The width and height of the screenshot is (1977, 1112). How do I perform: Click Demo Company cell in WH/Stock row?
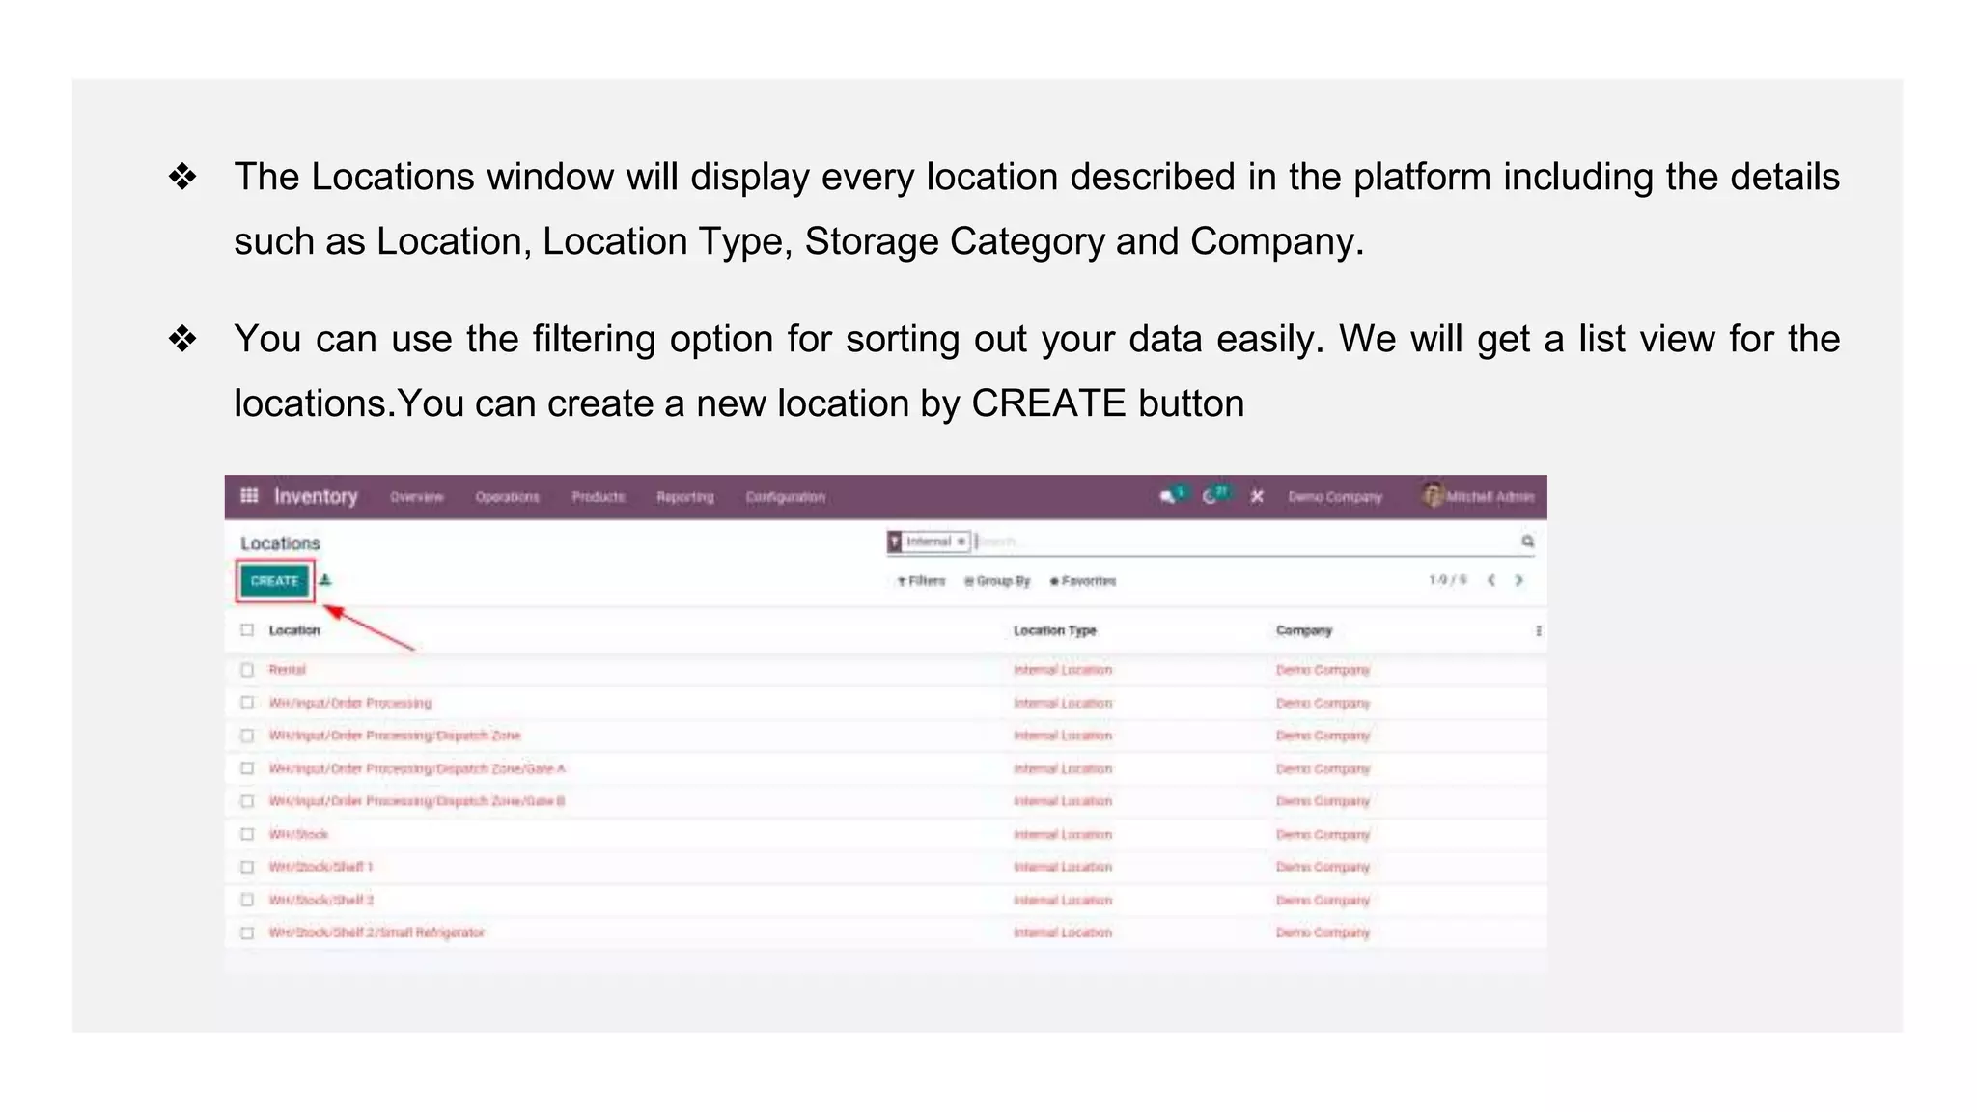pyautogui.click(x=1323, y=834)
